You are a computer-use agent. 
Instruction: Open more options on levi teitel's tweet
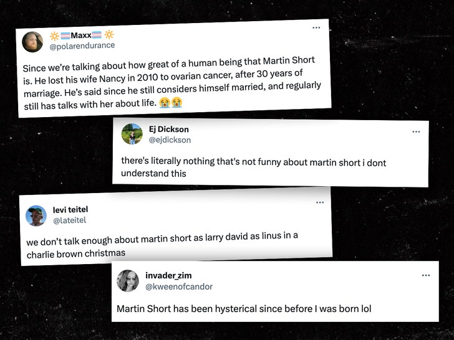320,202
